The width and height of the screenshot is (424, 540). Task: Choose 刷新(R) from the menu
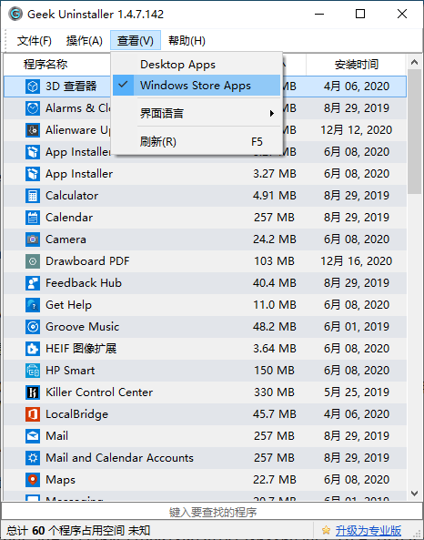coord(197,141)
